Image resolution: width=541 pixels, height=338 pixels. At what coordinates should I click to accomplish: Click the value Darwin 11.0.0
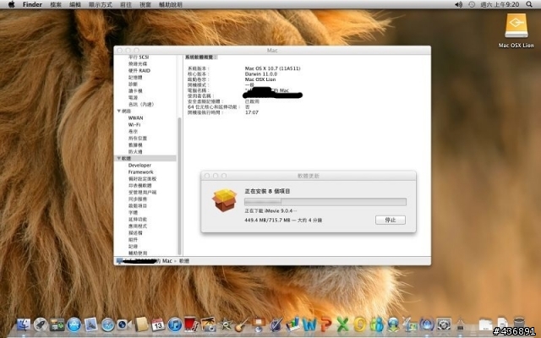(261, 74)
